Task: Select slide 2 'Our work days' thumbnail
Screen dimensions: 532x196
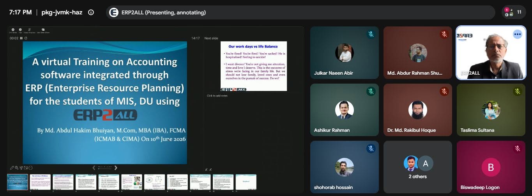Action: [x=40, y=182]
